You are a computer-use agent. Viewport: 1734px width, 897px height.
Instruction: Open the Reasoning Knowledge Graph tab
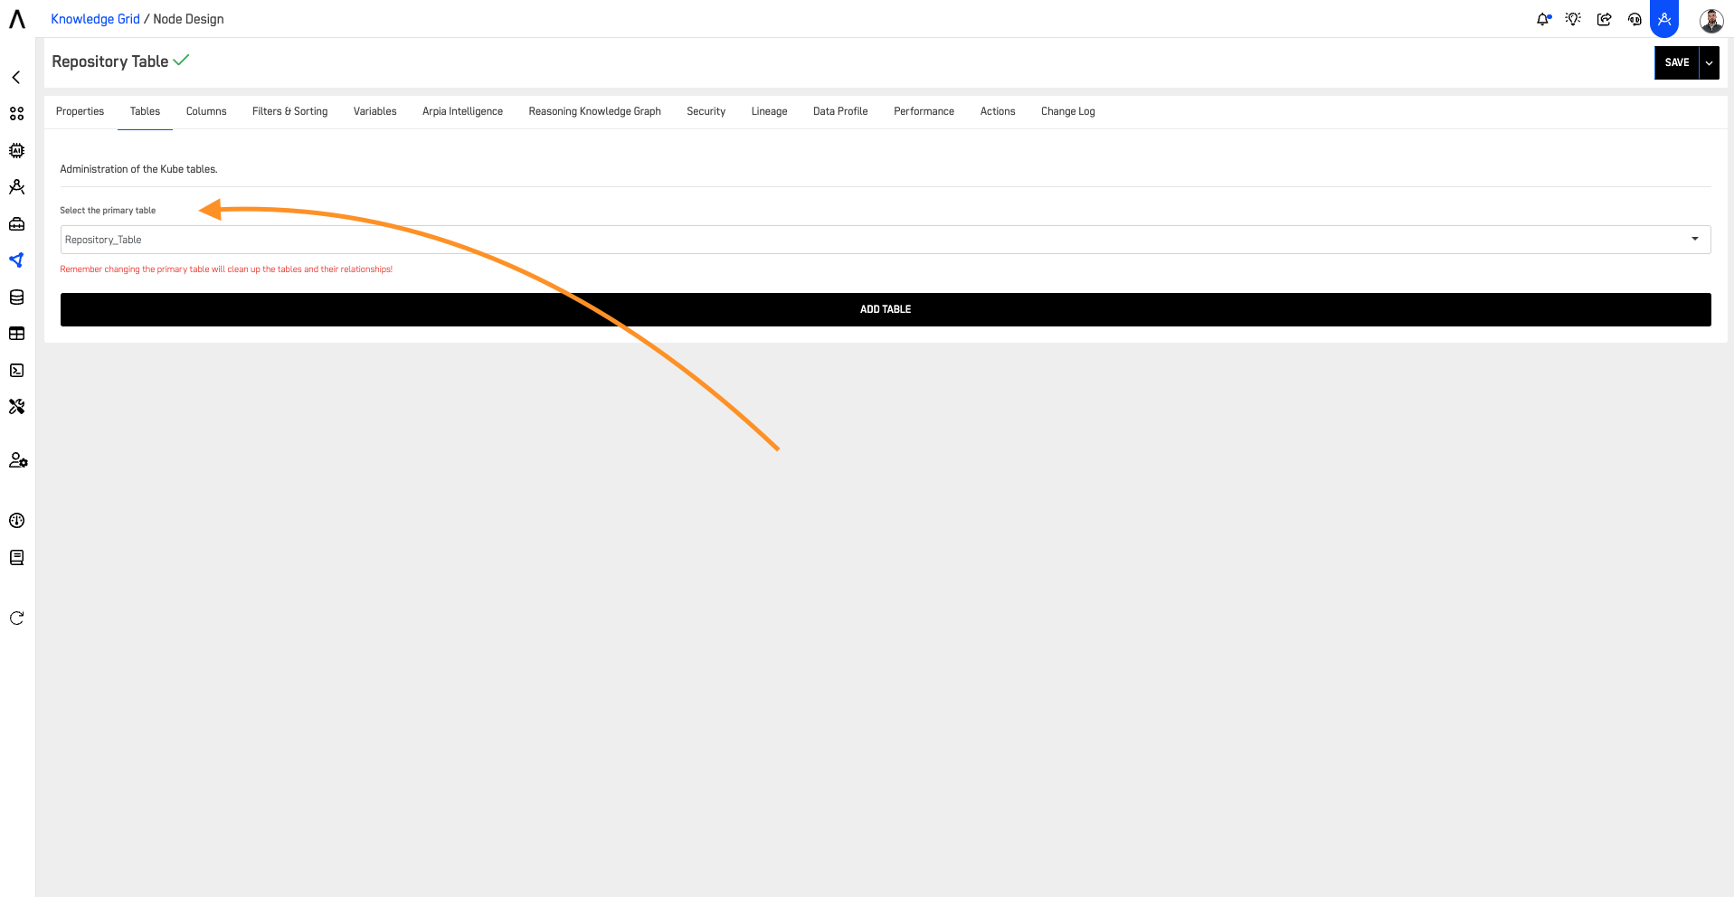coord(594,111)
